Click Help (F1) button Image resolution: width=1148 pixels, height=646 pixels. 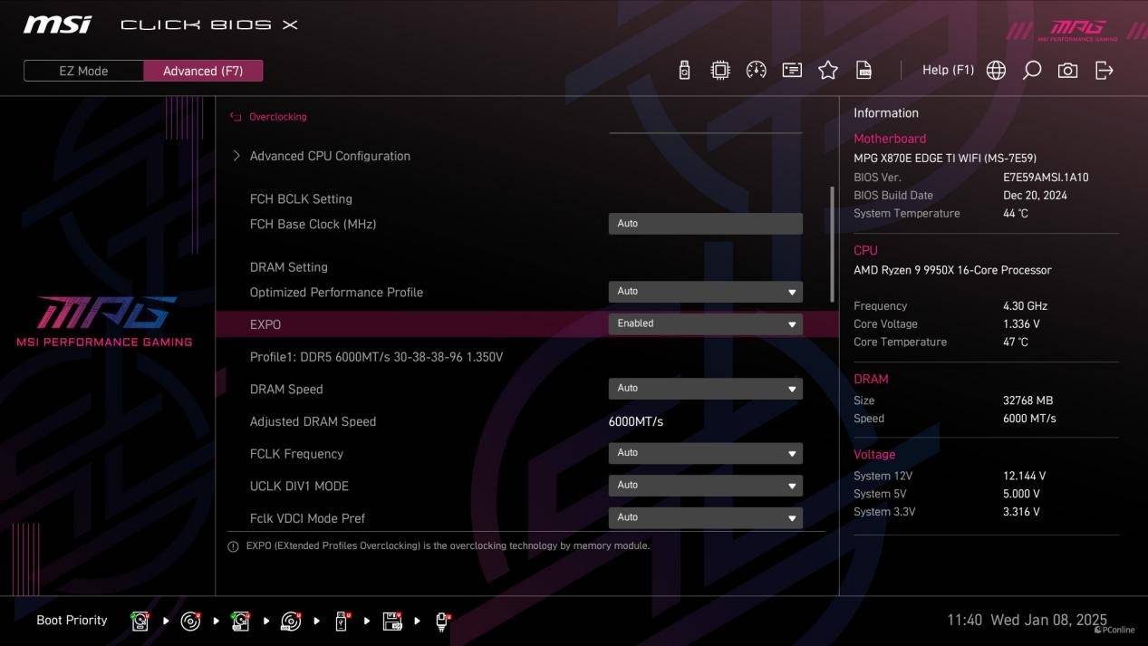click(x=948, y=71)
